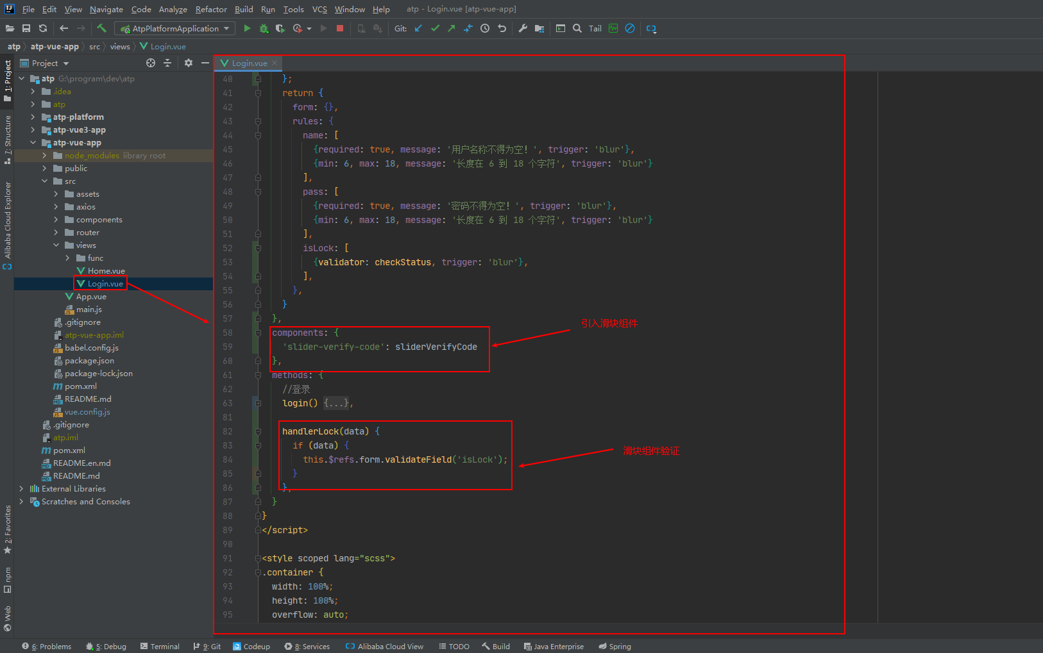This screenshot has height=653, width=1043.
Task: Collapse the atp-vue-app module
Action: [33, 143]
